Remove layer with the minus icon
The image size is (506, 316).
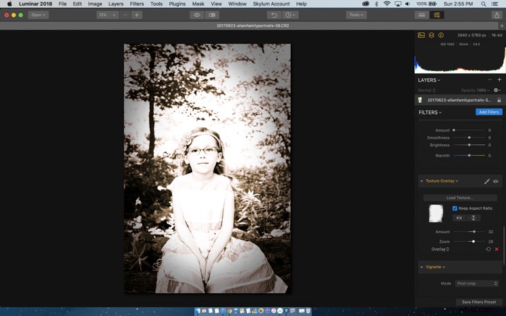pyautogui.click(x=490, y=80)
